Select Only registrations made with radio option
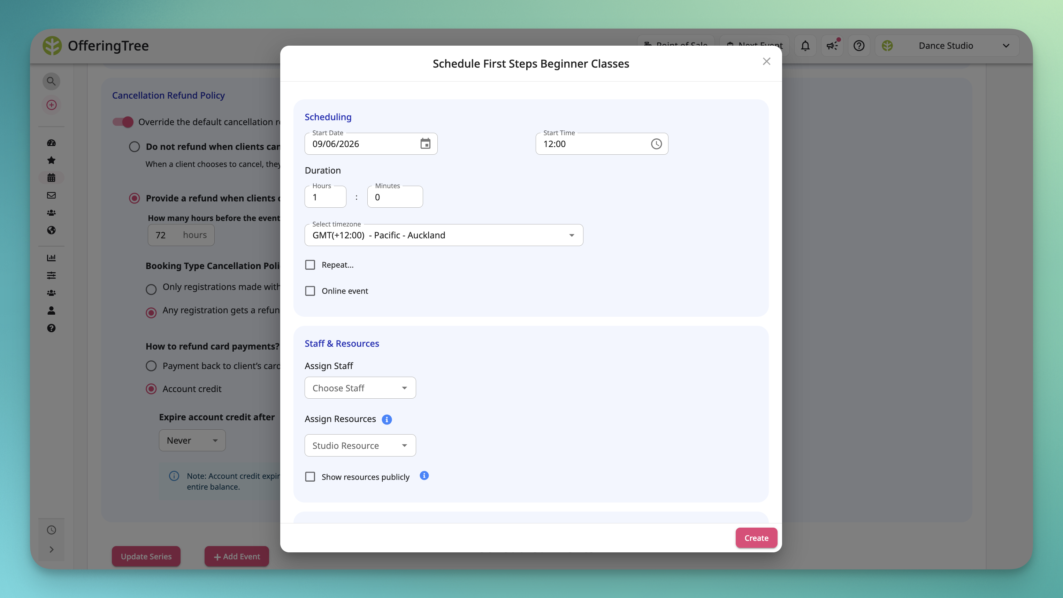Screen dimensions: 1063x598 [x=151, y=289]
